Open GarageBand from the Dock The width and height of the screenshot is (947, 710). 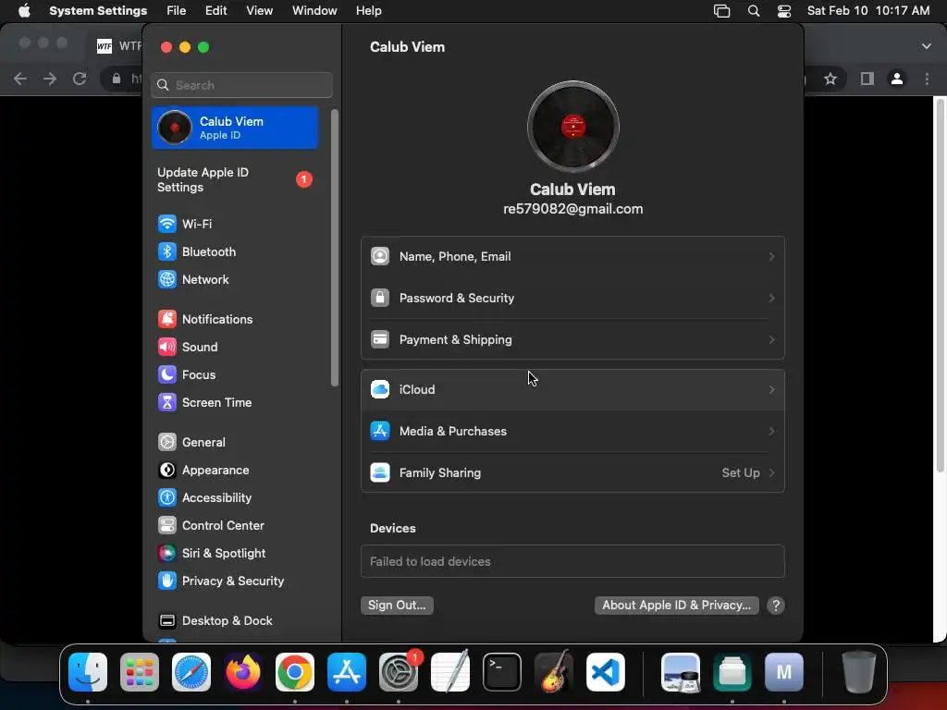[x=554, y=672]
